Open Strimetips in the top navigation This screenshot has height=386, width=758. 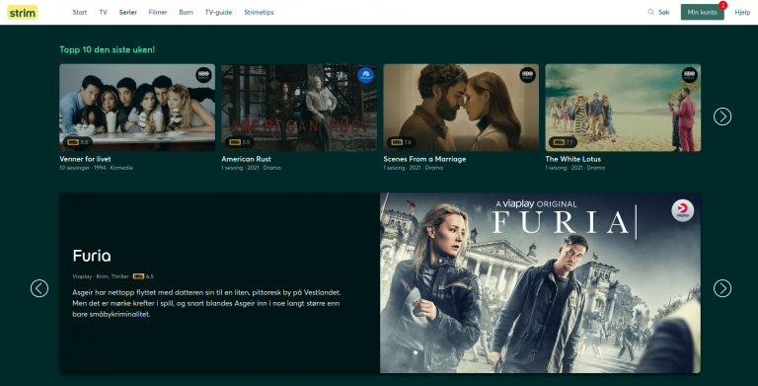coord(259,12)
